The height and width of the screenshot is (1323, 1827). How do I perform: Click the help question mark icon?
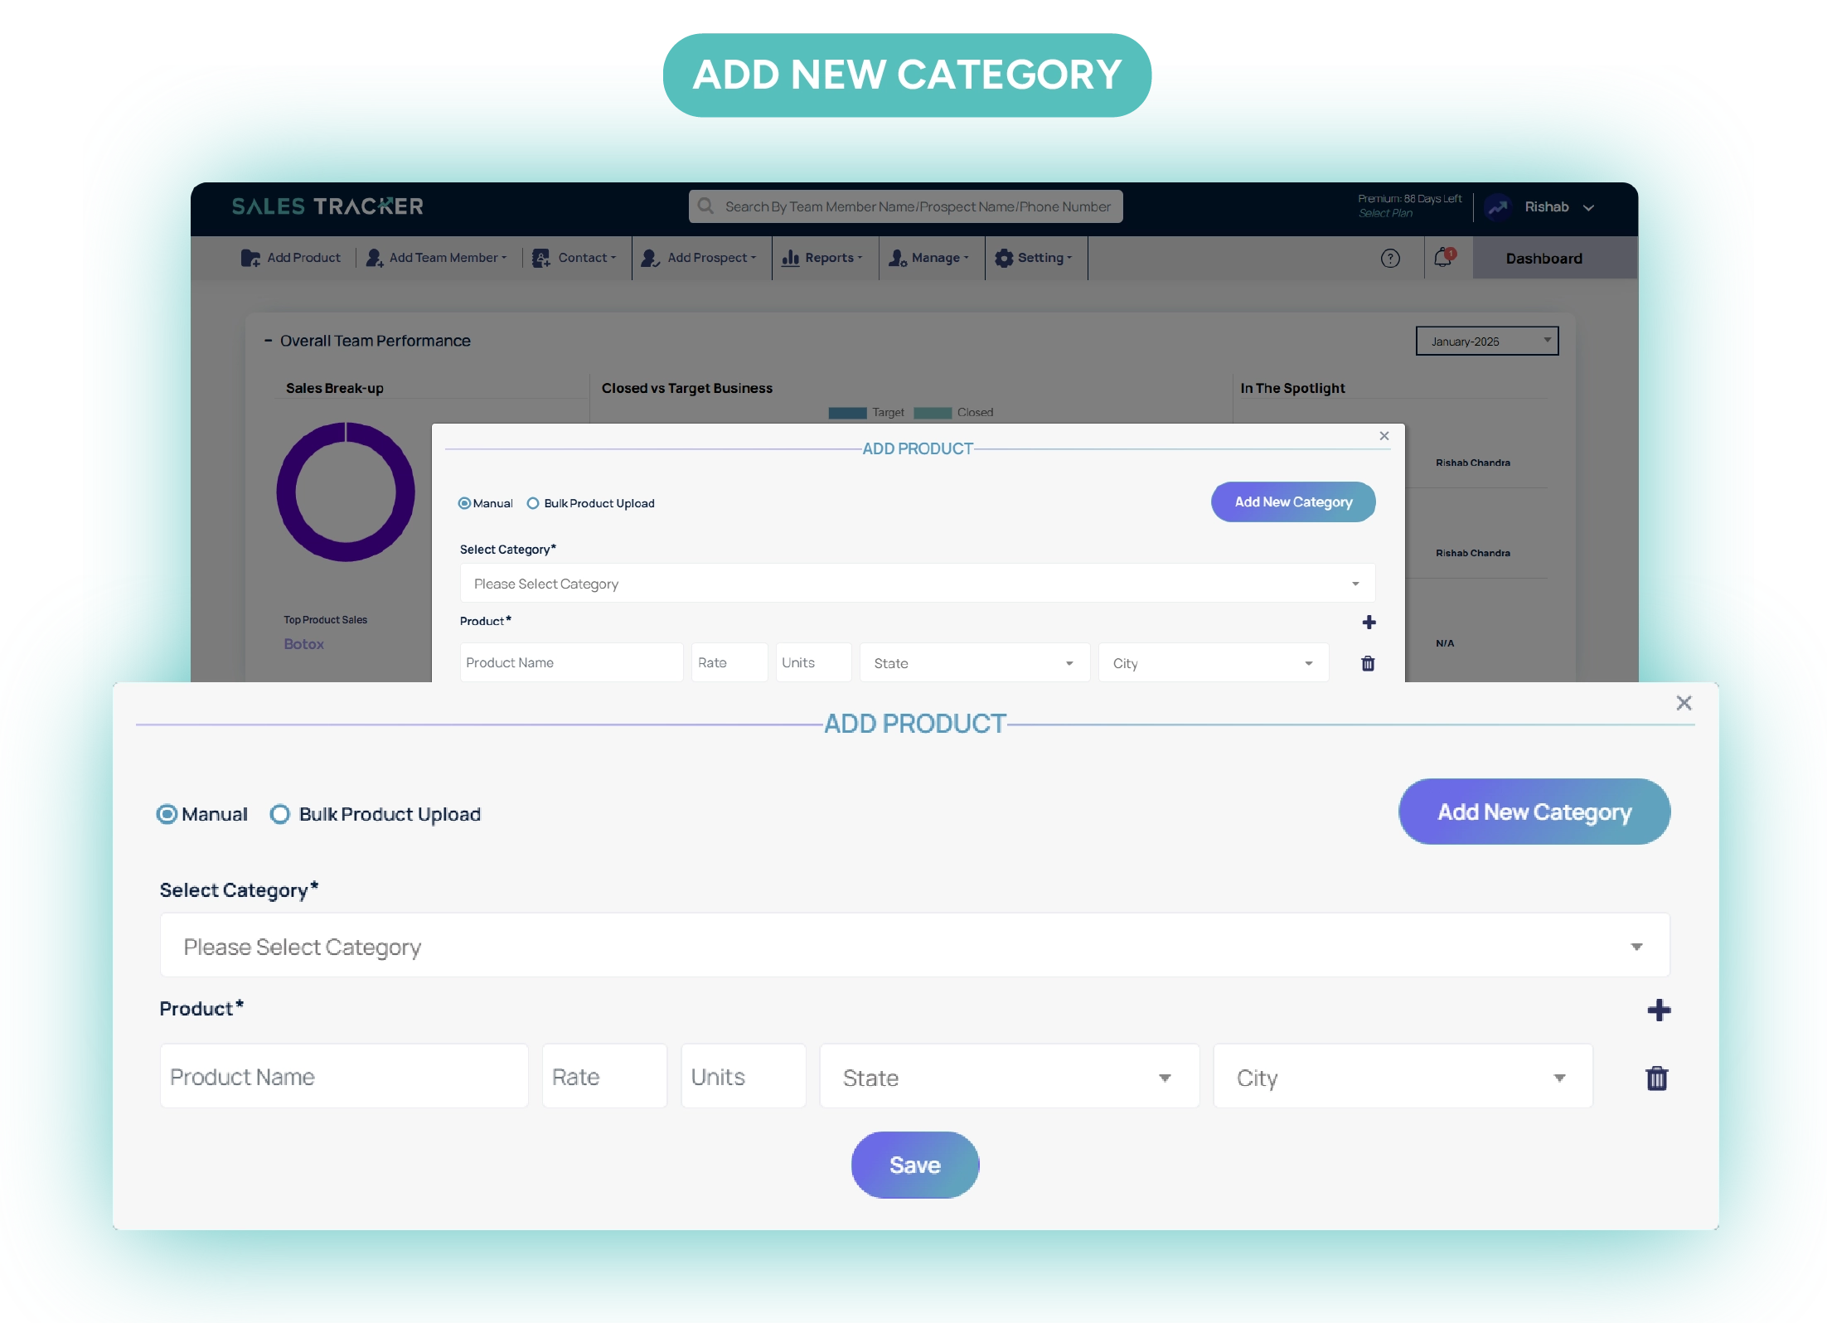click(1390, 259)
